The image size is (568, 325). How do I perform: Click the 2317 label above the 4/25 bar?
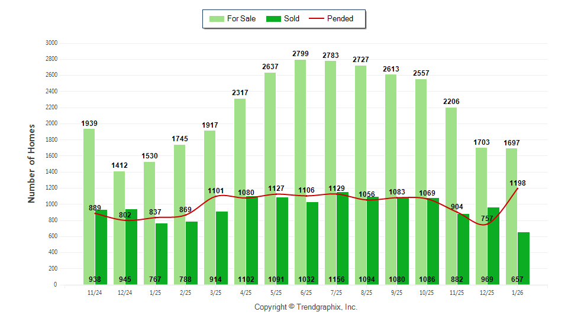240,93
